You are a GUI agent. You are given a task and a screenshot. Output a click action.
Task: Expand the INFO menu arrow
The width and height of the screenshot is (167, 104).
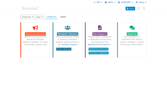click(x=115, y=2)
